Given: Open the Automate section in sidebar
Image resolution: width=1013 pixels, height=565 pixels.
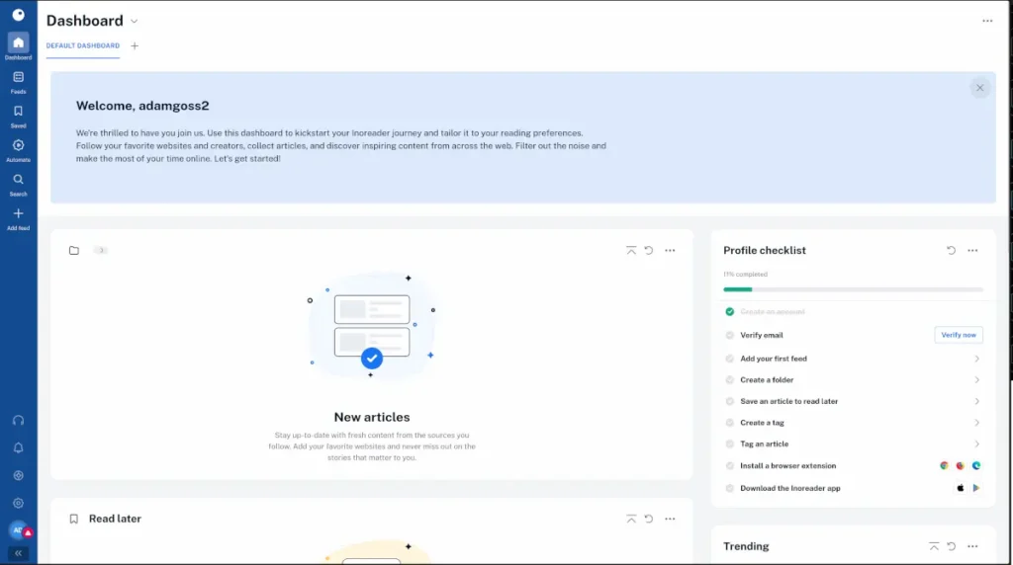Looking at the screenshot, I should 18,150.
